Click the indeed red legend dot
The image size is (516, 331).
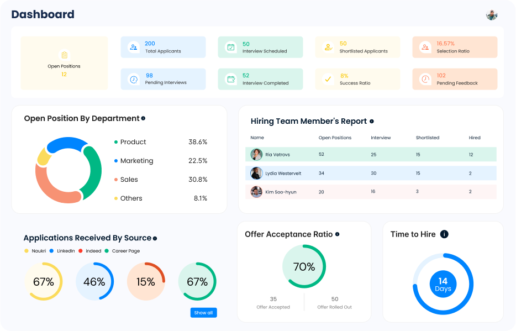[x=80, y=251]
